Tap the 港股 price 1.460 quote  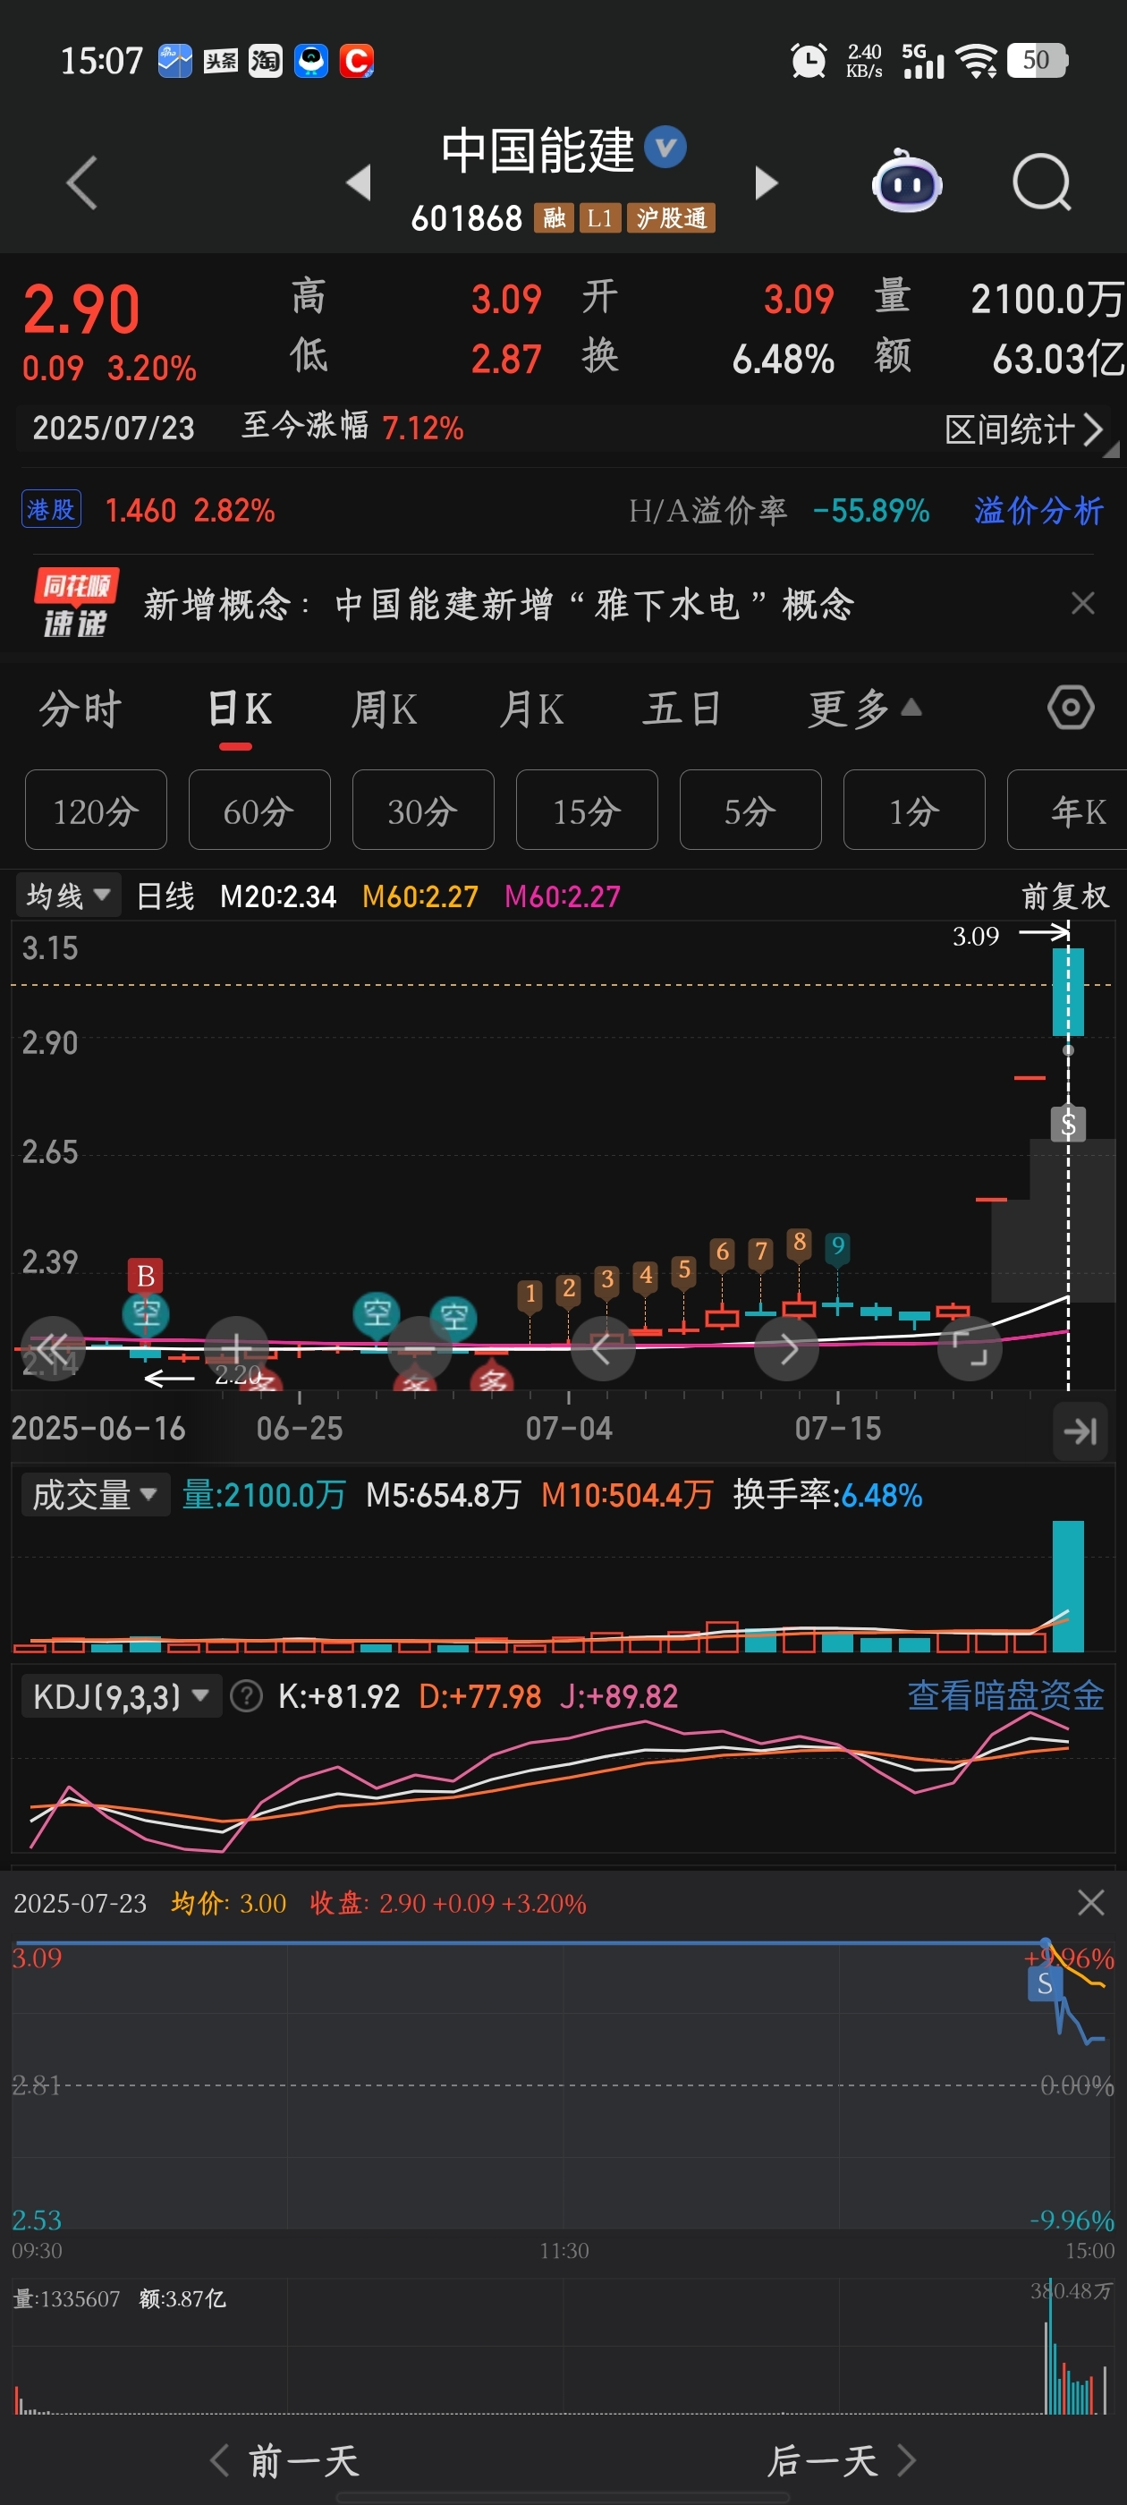coord(140,510)
